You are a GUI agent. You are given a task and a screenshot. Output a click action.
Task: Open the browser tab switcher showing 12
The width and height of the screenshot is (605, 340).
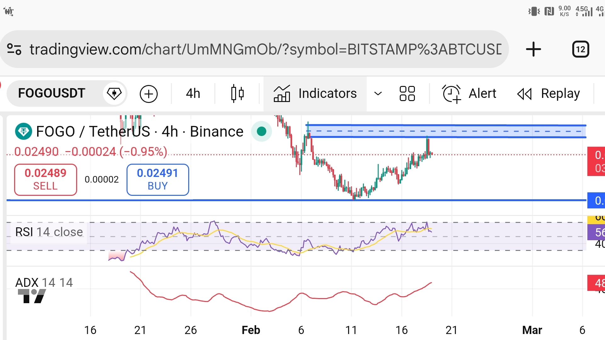point(580,49)
